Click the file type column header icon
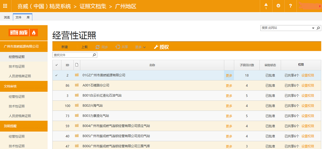 (77, 65)
